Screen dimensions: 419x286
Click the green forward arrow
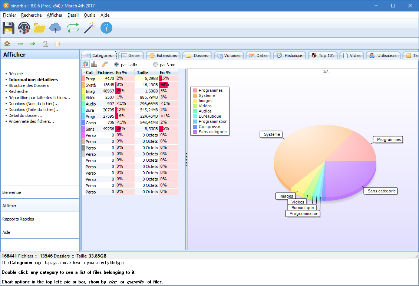tap(32, 43)
